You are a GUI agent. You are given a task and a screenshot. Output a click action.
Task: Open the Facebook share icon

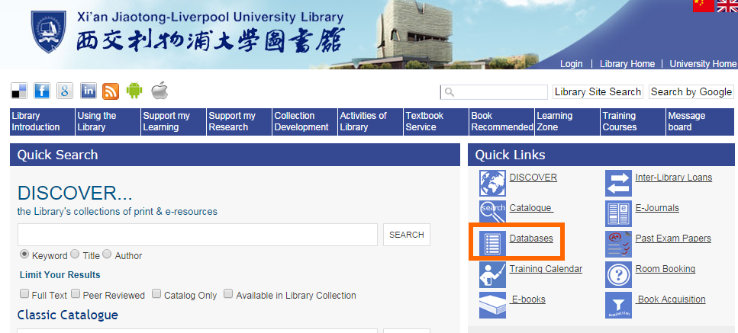pyautogui.click(x=42, y=91)
